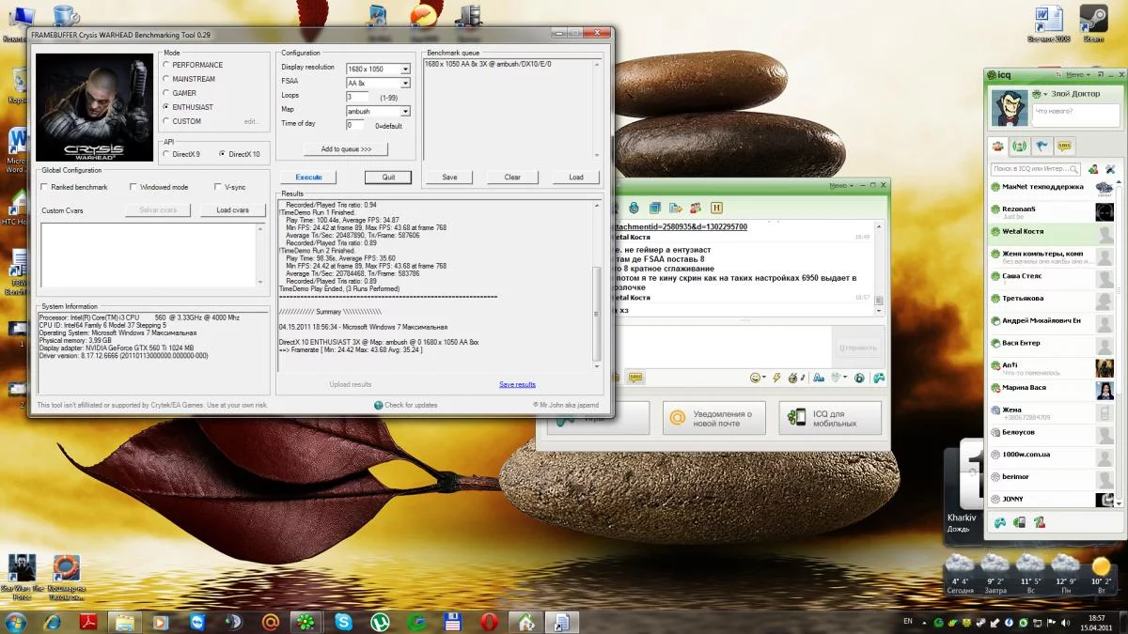The height and width of the screenshot is (634, 1128).
Task: Click the Save results link
Action: tap(517, 384)
